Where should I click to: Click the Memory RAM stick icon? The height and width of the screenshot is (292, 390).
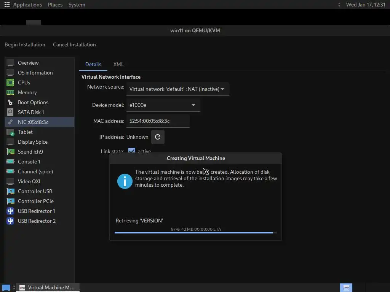pyautogui.click(x=10, y=93)
